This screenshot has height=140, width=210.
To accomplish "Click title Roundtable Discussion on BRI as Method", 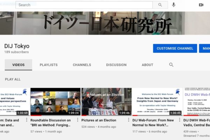I will [x=51, y=123].
